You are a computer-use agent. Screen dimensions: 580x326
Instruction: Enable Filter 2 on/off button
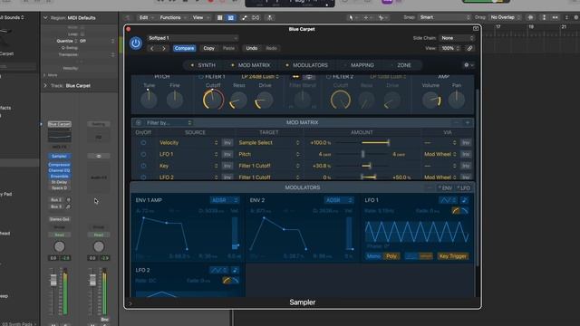coord(328,76)
